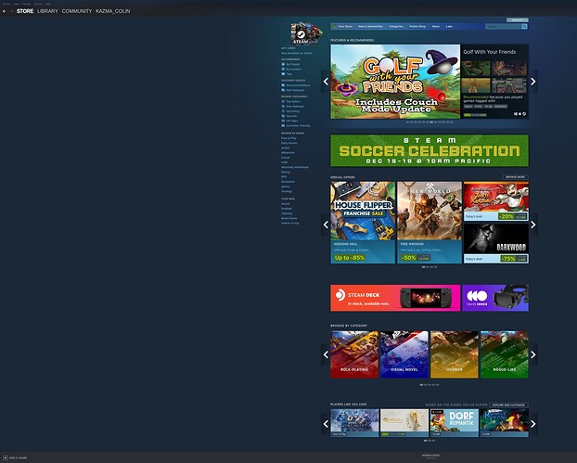This screenshot has width=577, height=463.
Task: Open the Valve Index banner
Action: [x=495, y=298]
